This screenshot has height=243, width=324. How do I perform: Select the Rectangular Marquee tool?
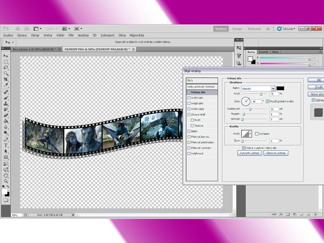[x=6, y=62]
